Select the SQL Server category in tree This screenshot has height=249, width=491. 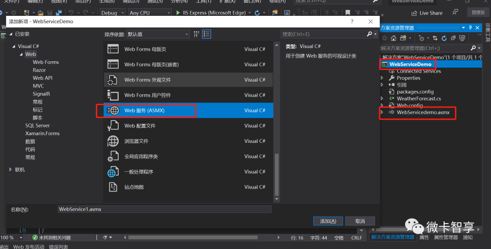pyautogui.click(x=37, y=126)
